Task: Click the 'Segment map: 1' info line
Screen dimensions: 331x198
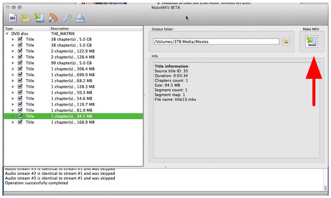Action: click(x=169, y=95)
